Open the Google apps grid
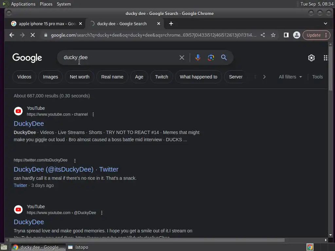Viewport: 335px width, 251px height. pyautogui.click(x=326, y=58)
